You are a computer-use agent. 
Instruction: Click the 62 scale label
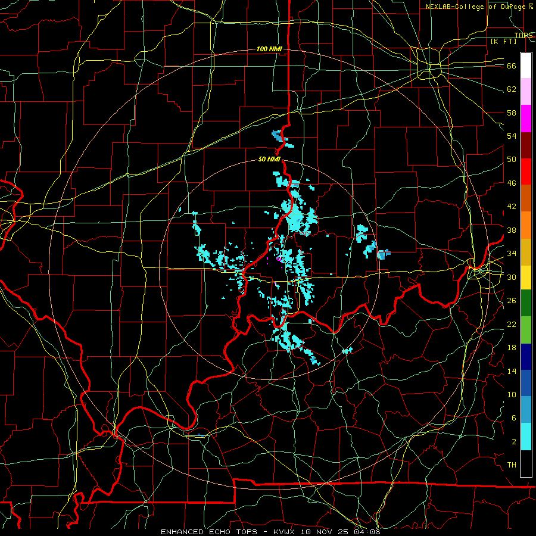pos(512,89)
